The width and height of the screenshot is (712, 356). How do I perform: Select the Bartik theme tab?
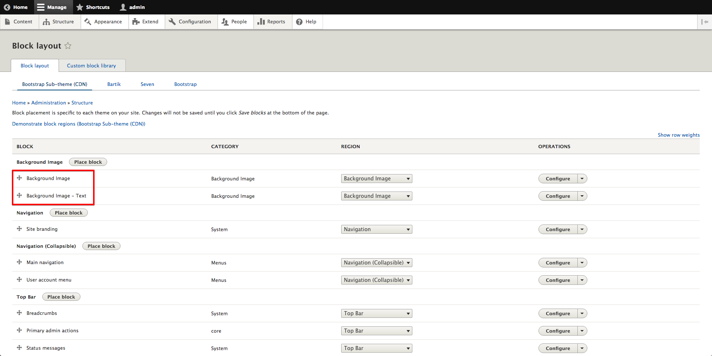pos(114,84)
